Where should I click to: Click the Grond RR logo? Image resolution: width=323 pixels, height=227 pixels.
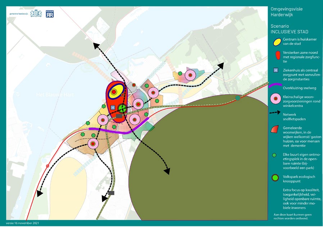click(50, 14)
